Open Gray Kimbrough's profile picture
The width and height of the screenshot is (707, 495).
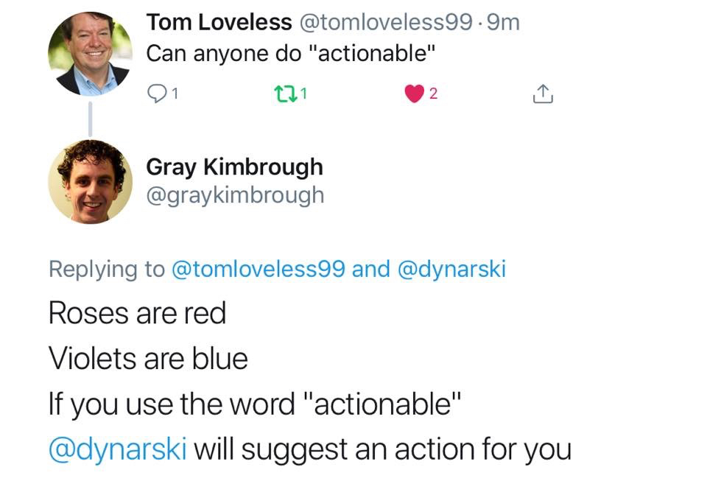(90, 181)
